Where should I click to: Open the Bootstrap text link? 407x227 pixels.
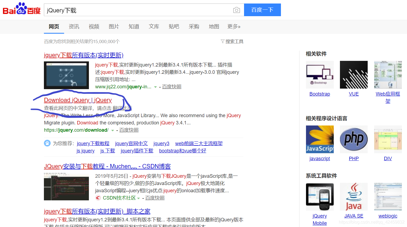(x=320, y=94)
